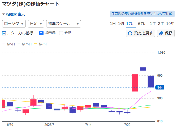Click the 7/14 date axis label
The height and width of the screenshot is (129, 177).
pos(88,125)
